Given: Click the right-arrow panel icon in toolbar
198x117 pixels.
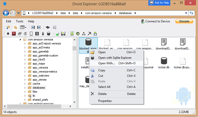Looking at the screenshot, I should (x=39, y=27).
